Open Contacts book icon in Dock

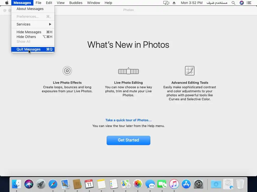77,184
